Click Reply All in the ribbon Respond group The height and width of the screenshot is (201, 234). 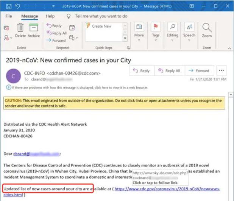tap(56, 33)
